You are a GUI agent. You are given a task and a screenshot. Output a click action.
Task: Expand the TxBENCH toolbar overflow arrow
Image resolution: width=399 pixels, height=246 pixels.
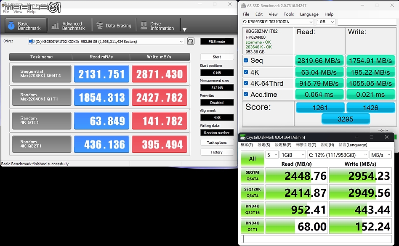coord(184,29)
